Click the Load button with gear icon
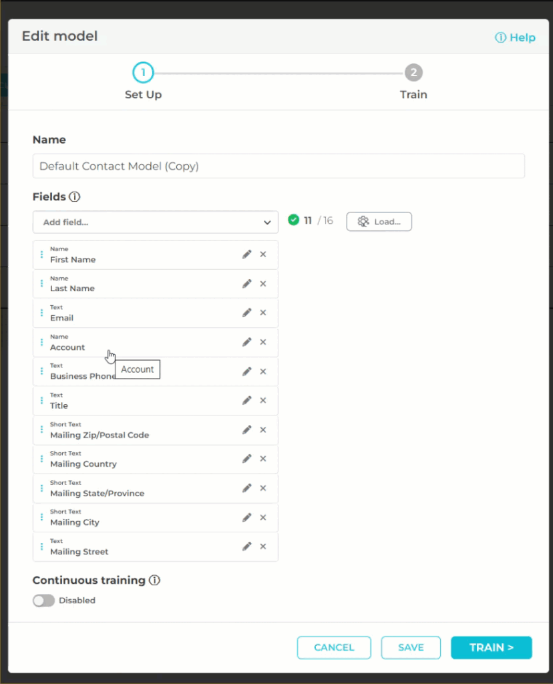 (x=379, y=222)
